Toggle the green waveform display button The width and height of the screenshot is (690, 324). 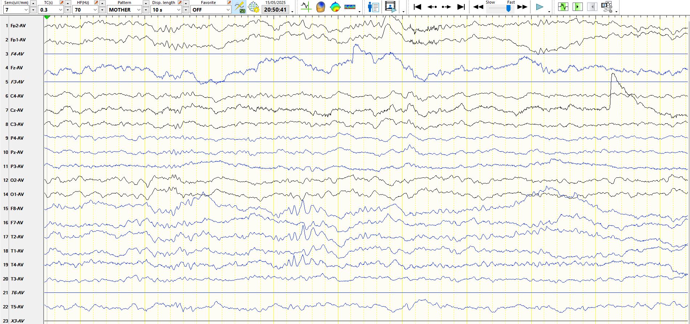[563, 7]
